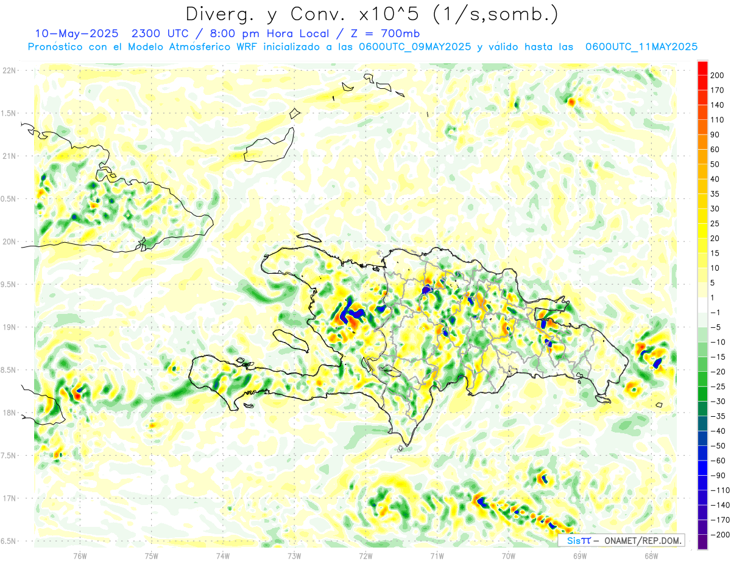Viewport: 731px width, 564px height.
Task: Click the '-140' color scale label
Action: click(x=721, y=505)
